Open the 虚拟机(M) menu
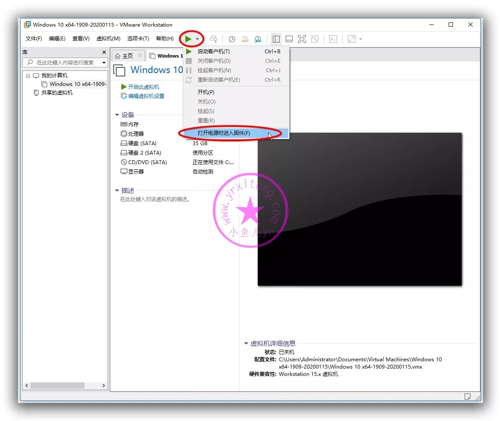 tap(108, 39)
